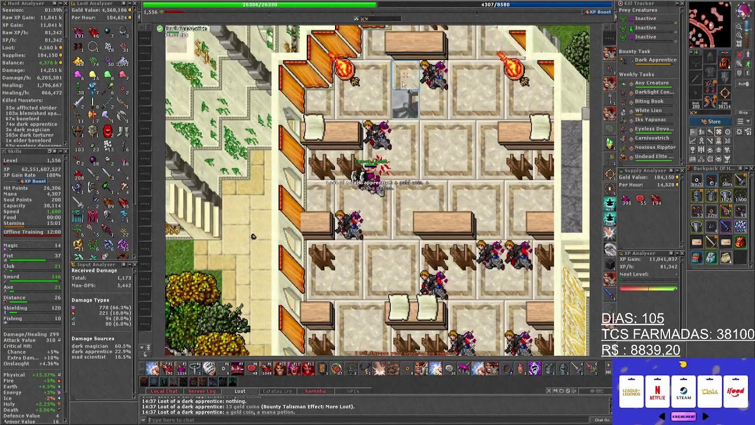This screenshot has height=425, width=755.
Task: Select the blue sword in the backpack
Action: coord(726,227)
